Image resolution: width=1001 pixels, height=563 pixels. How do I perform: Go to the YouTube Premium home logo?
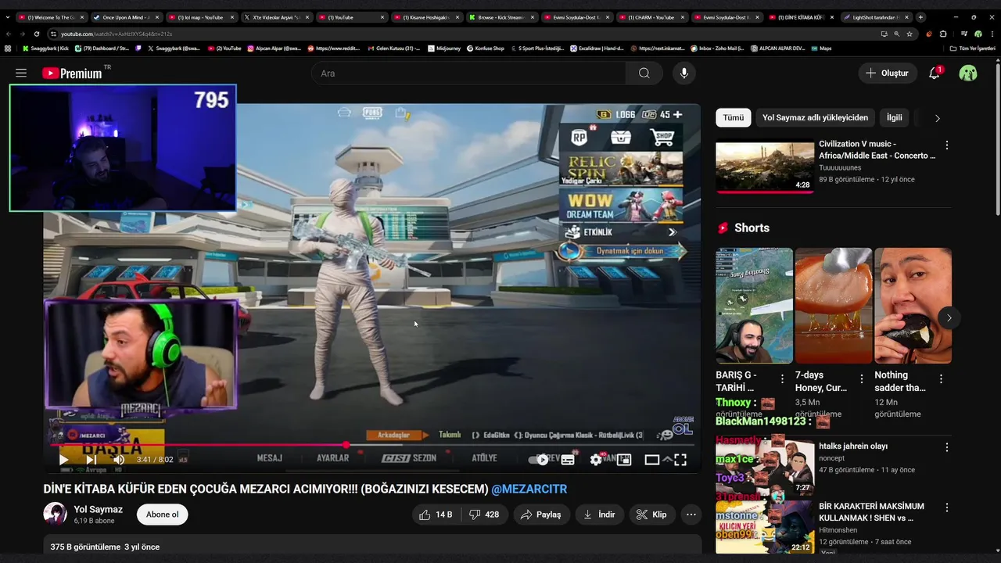pos(72,73)
